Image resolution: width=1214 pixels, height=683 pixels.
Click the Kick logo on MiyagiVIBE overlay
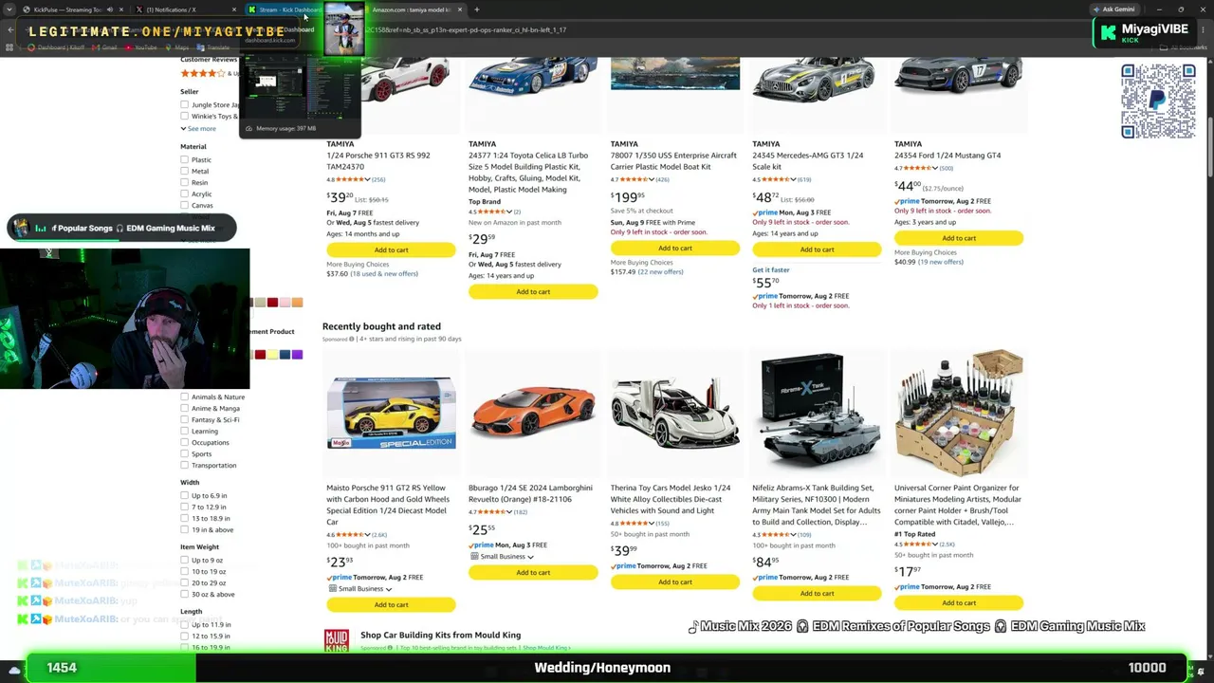pyautogui.click(x=1107, y=32)
